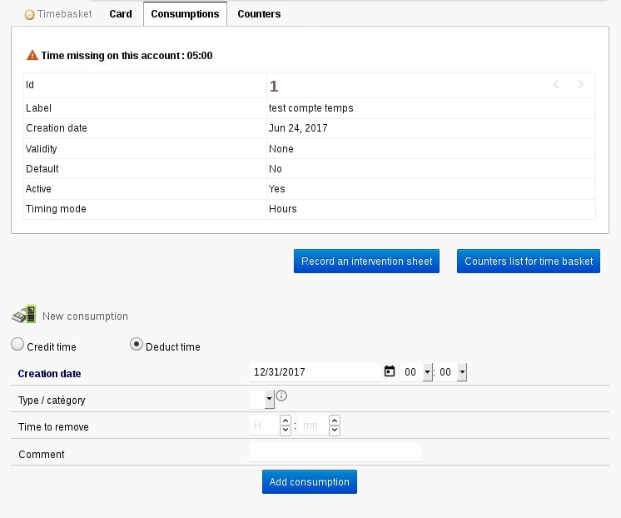Click Record an intervention sheet button
Screen dimensions: 621x518
pyautogui.click(x=366, y=261)
